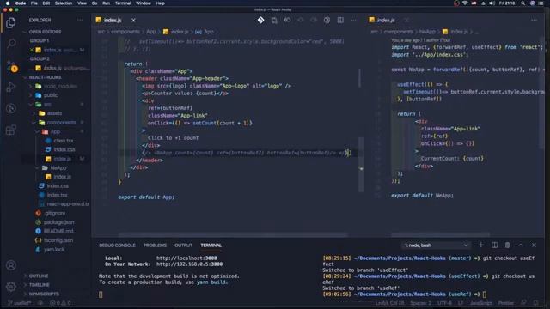Open the Selection menu

(x=64, y=3)
